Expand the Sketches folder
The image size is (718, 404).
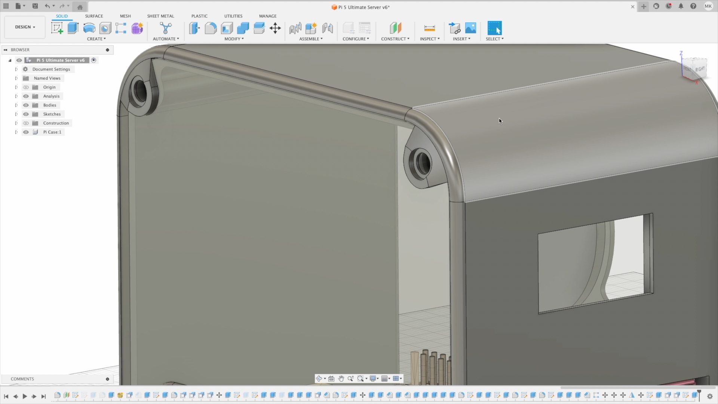point(16,114)
